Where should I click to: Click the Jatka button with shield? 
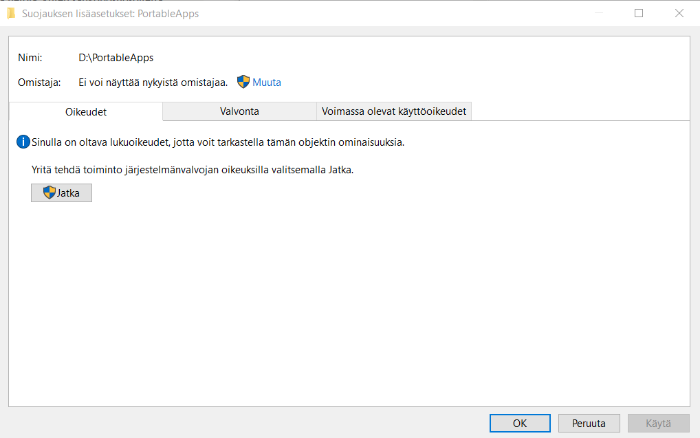[x=62, y=193]
